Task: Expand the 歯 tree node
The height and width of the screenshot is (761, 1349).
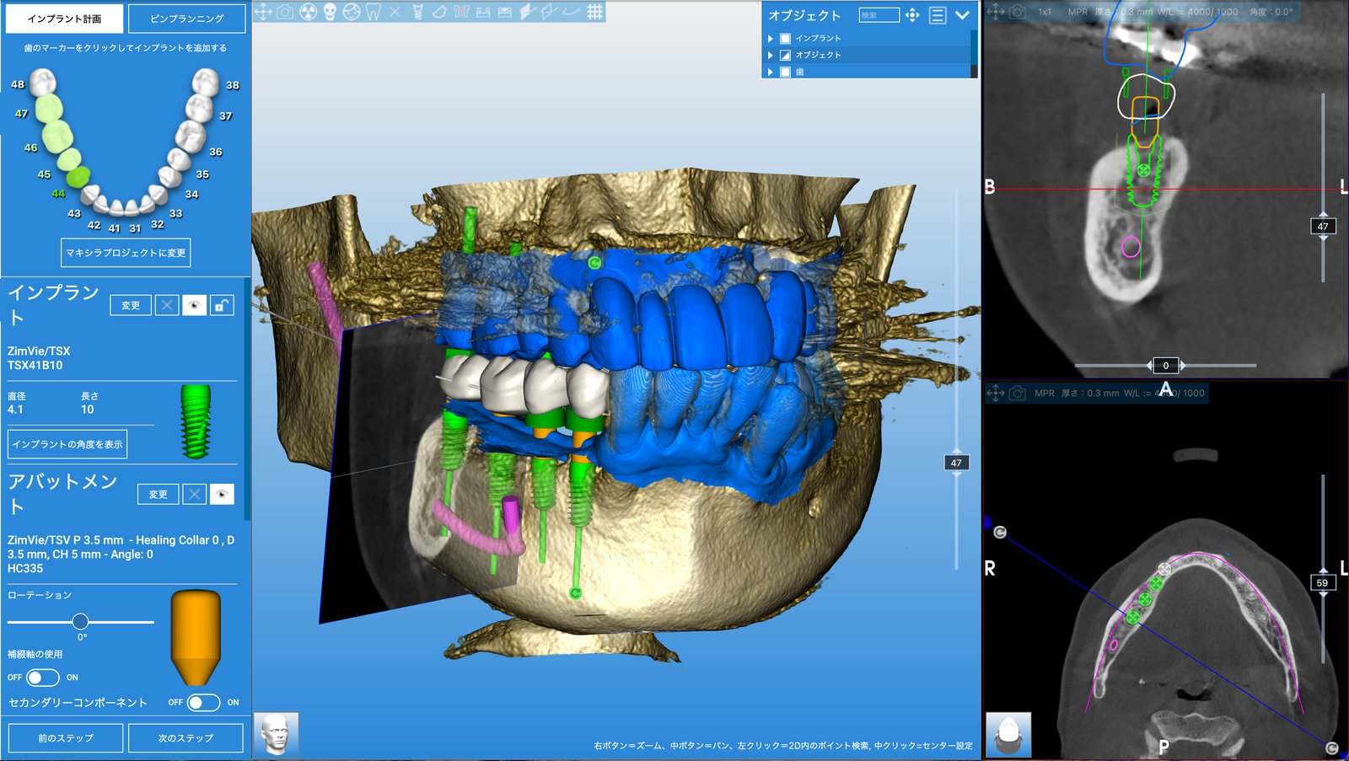Action: tap(770, 72)
